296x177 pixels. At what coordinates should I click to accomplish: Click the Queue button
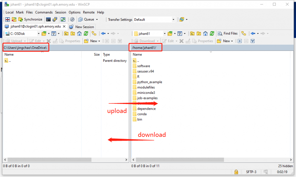pyautogui.click(x=86, y=19)
